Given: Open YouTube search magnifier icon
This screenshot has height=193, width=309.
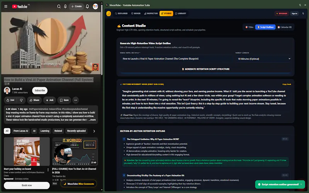Looking at the screenshot, I should (x=59, y=7).
